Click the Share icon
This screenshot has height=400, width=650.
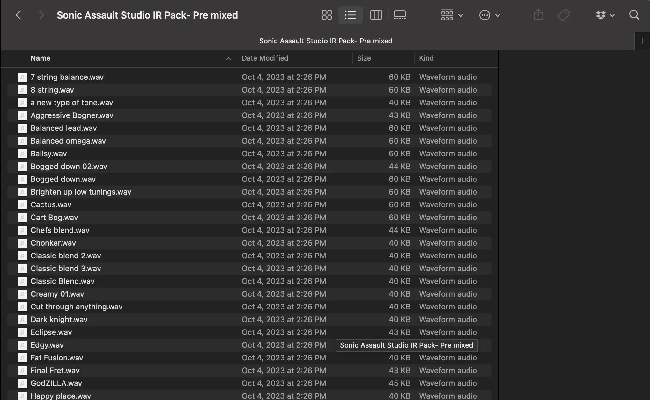[538, 15]
